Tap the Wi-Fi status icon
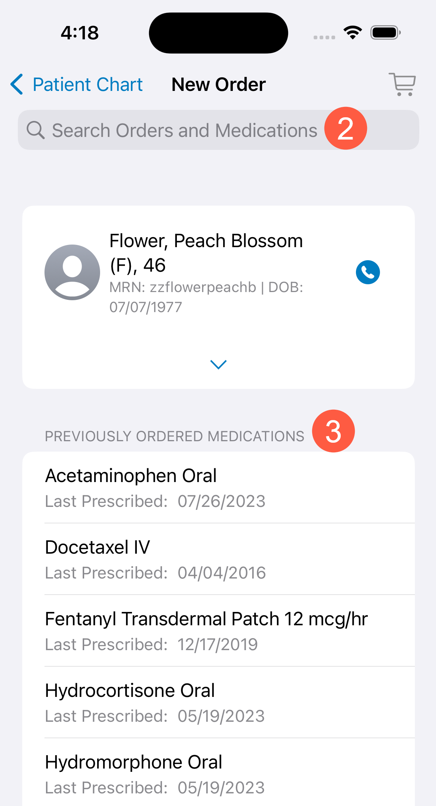 point(353,33)
